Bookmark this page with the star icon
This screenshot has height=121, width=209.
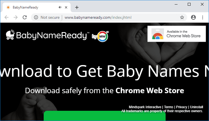(182, 17)
